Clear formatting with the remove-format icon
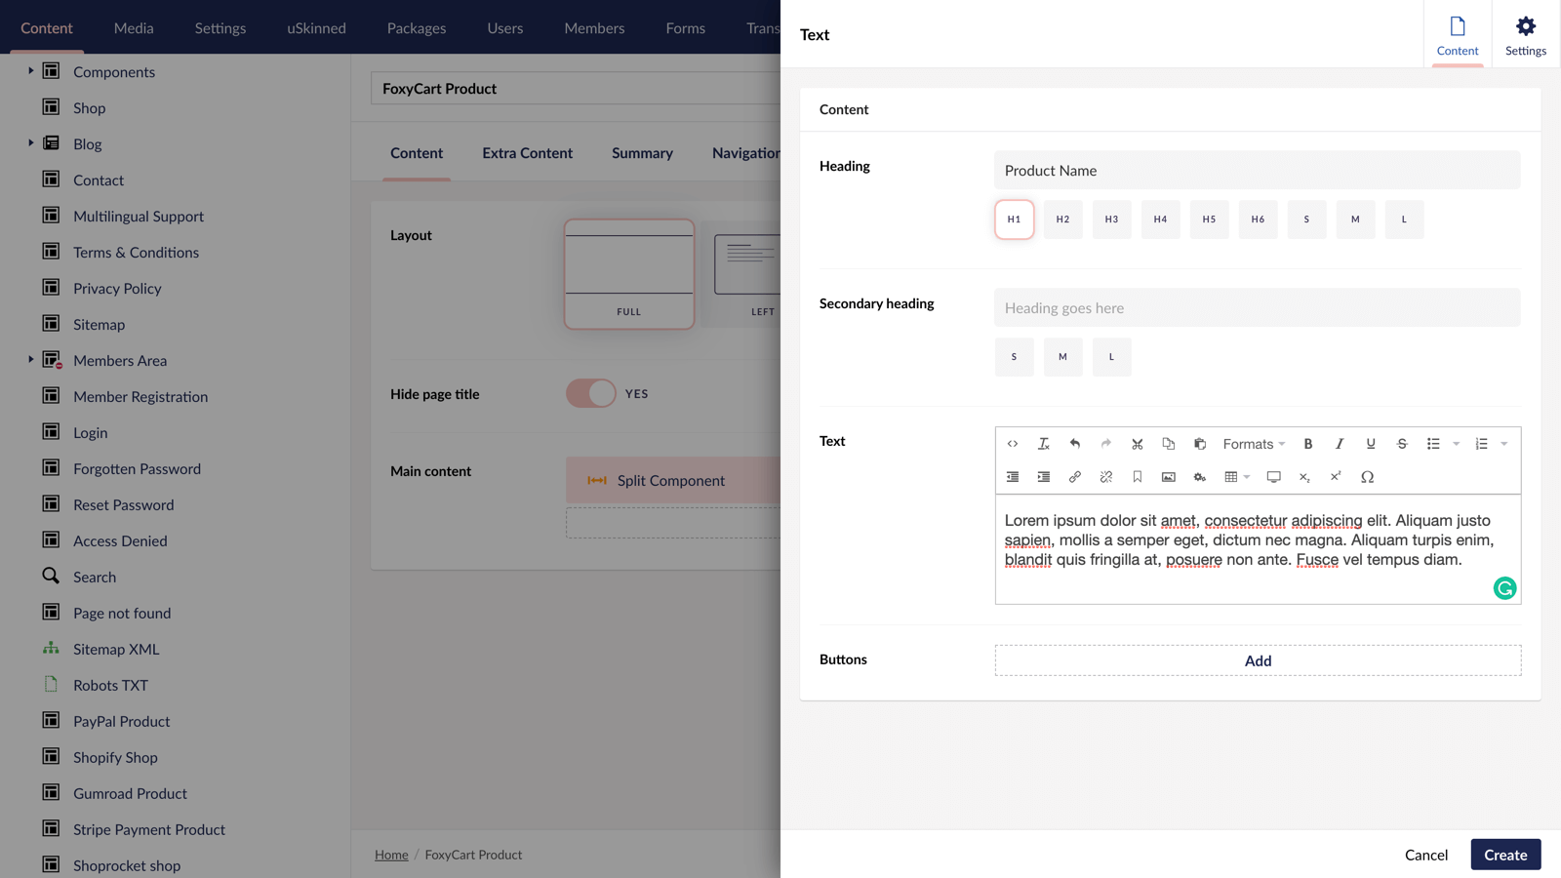1561x878 pixels. 1043,444
